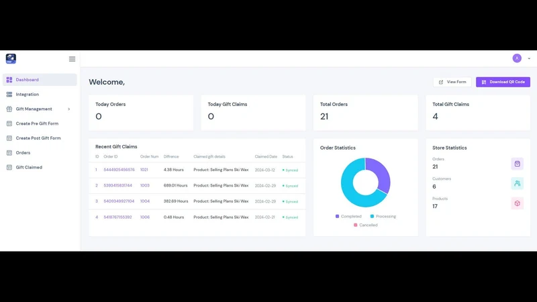This screenshot has height=302, width=537.
Task: Click the cyan Processing donut segment
Action: 348,190
